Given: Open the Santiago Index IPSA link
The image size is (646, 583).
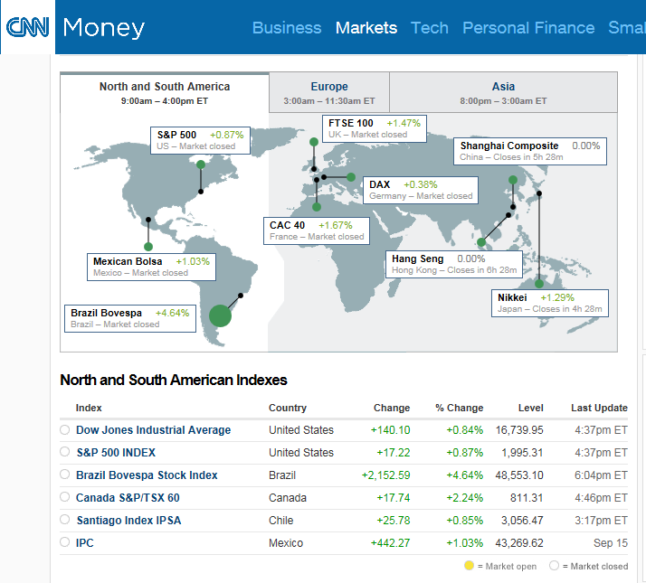Looking at the screenshot, I should tap(128, 521).
